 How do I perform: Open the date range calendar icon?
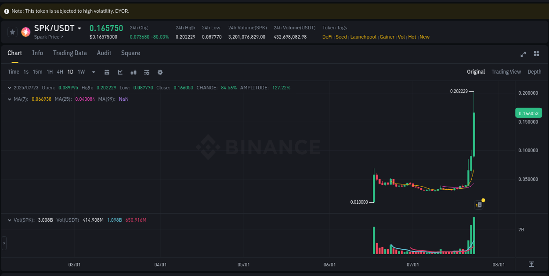pos(107,72)
